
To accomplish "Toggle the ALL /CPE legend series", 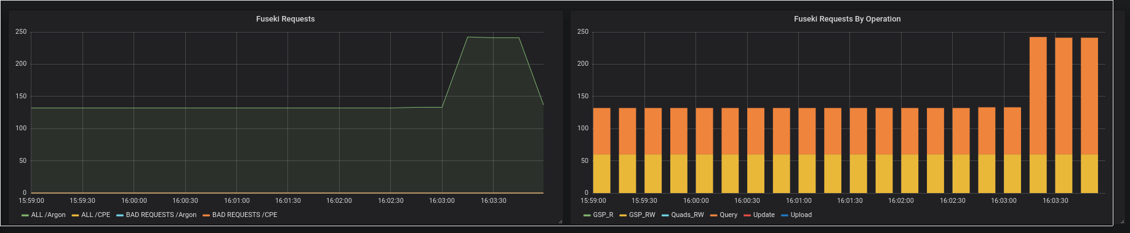I will 95,215.
